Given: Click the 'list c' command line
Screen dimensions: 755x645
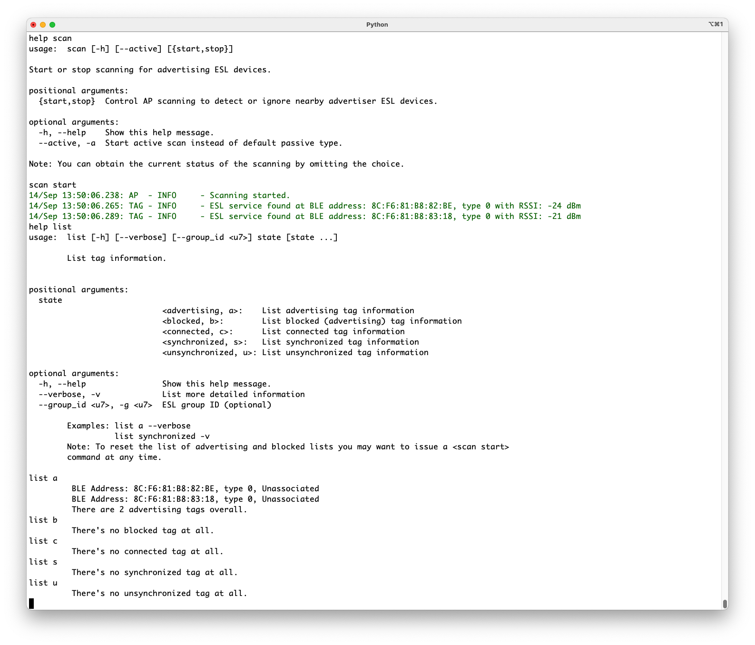Looking at the screenshot, I should (x=43, y=541).
